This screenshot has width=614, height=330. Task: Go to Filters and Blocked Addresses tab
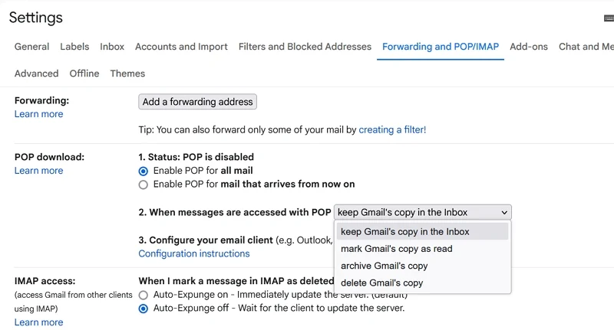click(305, 47)
